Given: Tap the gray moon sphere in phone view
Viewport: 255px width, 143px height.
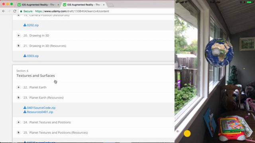Looking at the screenshot, I should tap(216, 52).
